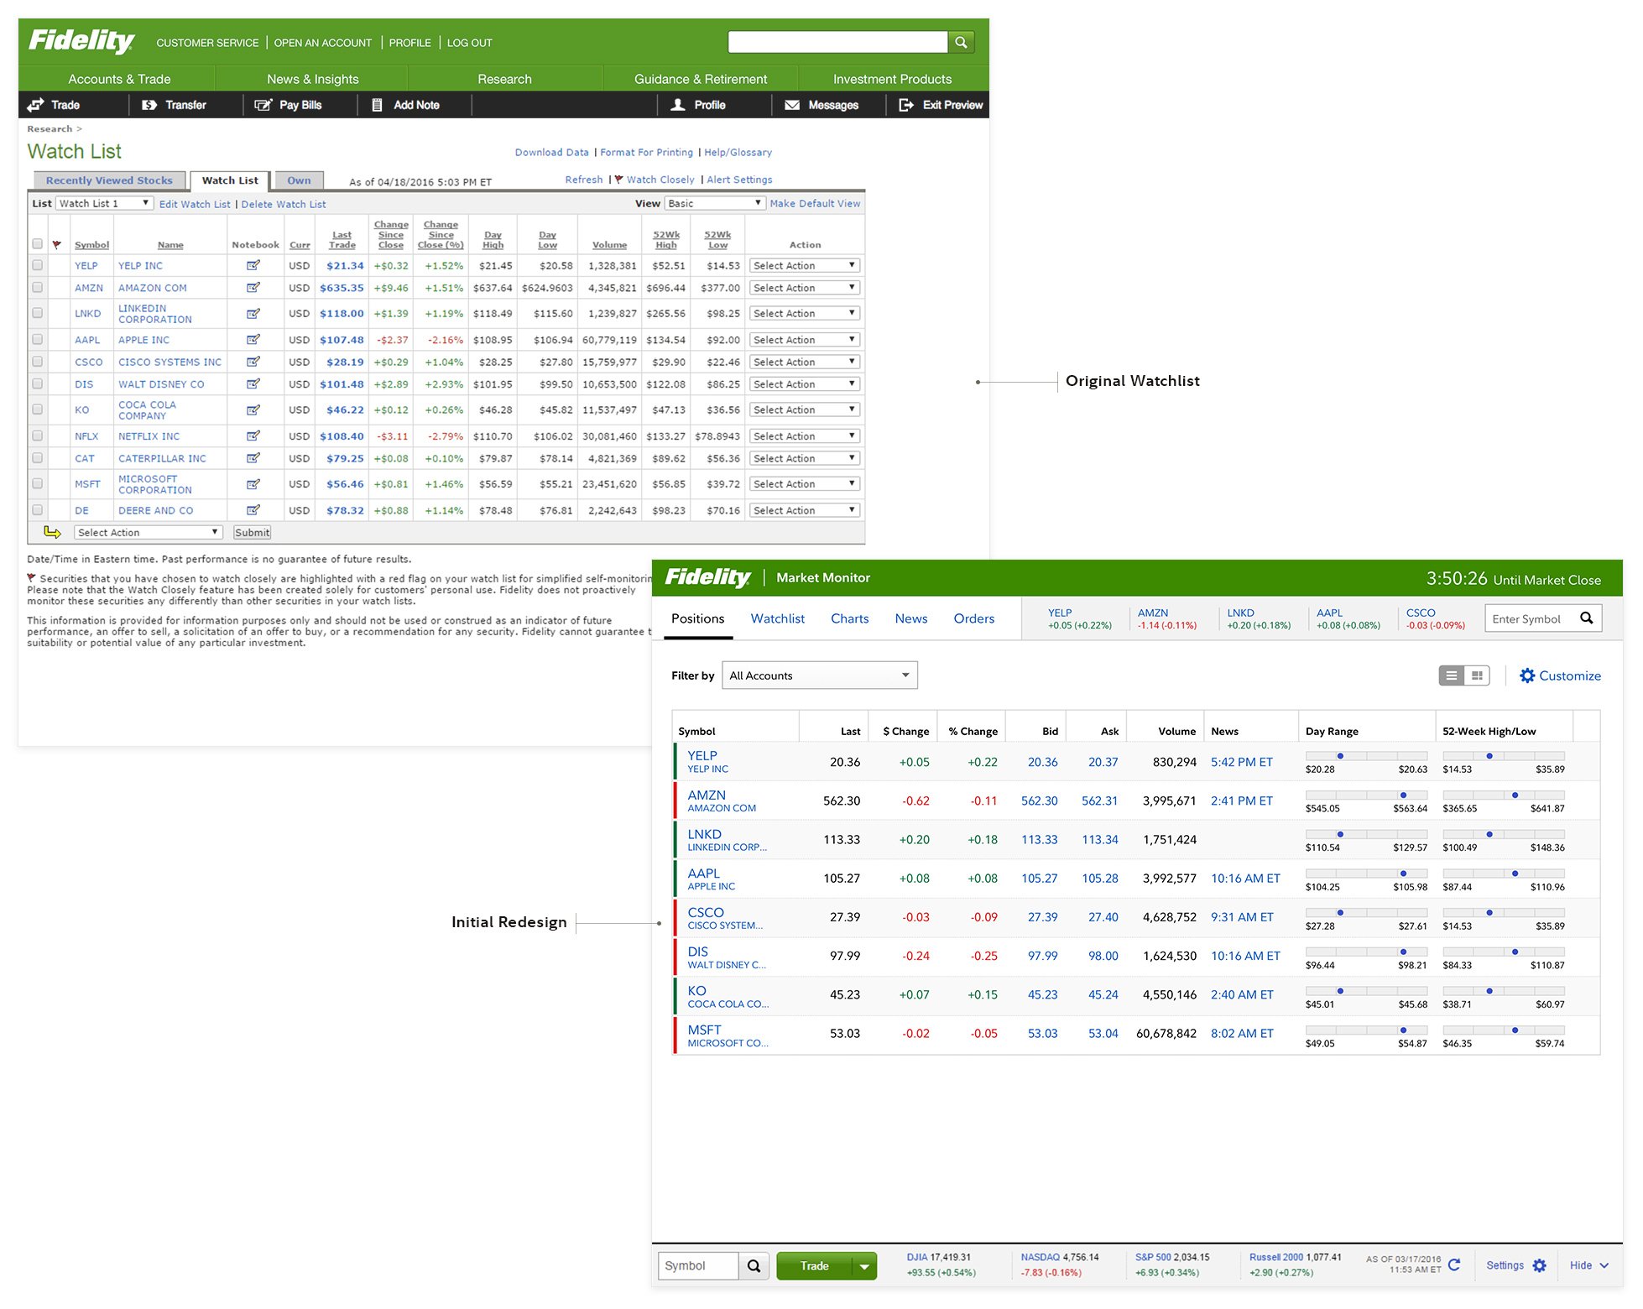Click Market Monitor symbol search magnifier
The height and width of the screenshot is (1309, 1643).
click(x=1586, y=618)
